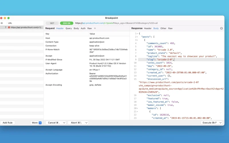Click the "name": "Arcade 2.0" line
The height and width of the screenshot is (143, 229).
click(160, 50)
